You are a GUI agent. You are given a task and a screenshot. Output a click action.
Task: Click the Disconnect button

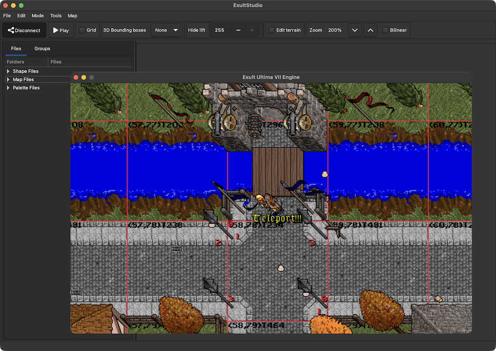coord(24,30)
